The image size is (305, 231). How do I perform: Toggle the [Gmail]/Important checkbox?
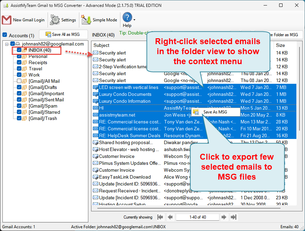[x=19, y=93]
